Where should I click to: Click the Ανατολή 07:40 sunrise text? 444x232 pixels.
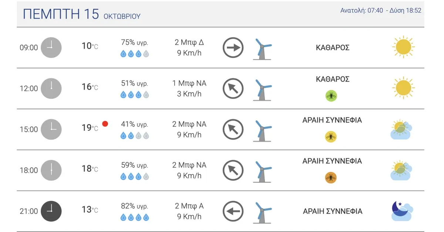point(361,10)
